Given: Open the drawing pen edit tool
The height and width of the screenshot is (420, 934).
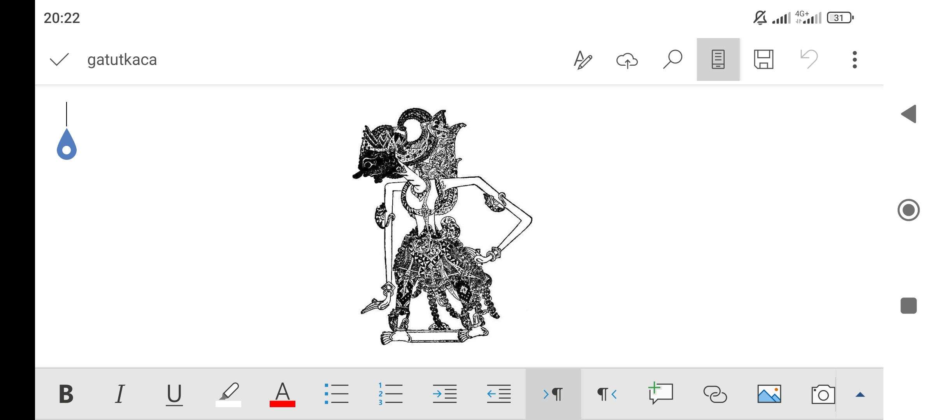Looking at the screenshot, I should pos(583,60).
